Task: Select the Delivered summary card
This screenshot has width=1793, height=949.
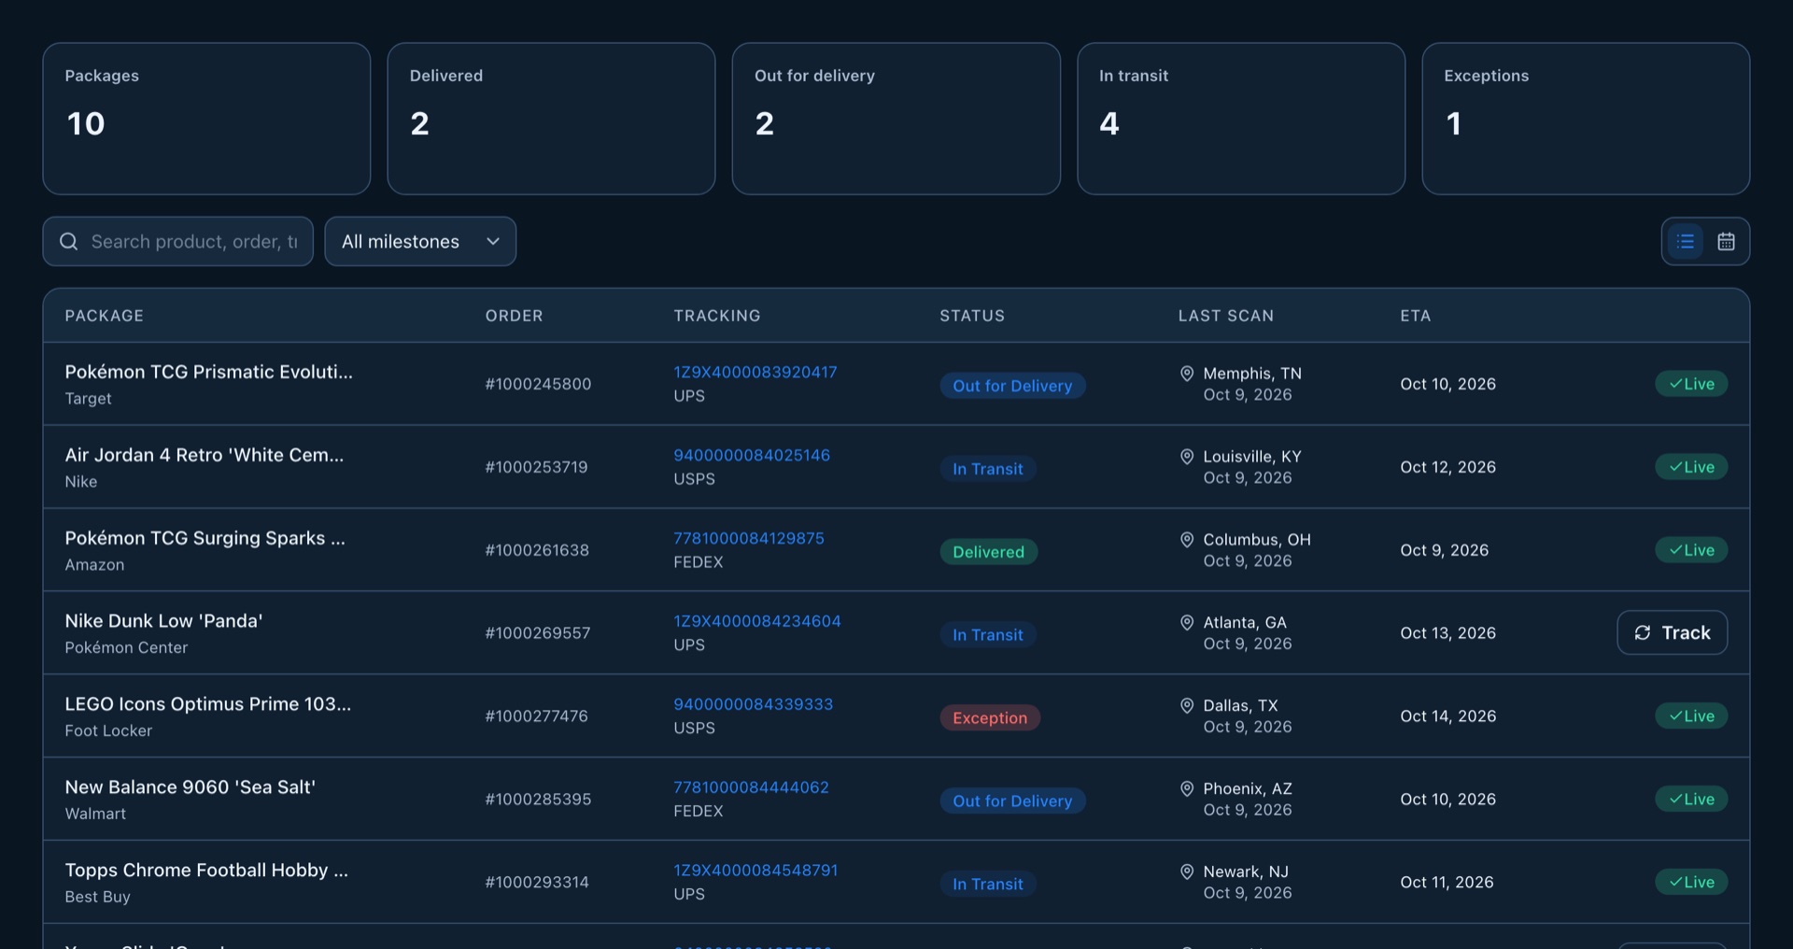Action: click(x=551, y=119)
